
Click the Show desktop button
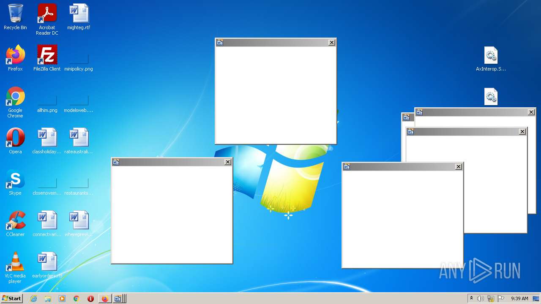point(536,299)
